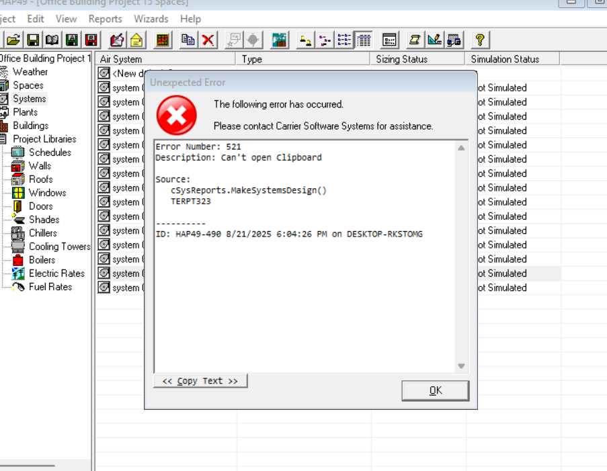Viewport: 607px width, 471px height.
Task: Open the Reports menu
Action: (x=106, y=19)
